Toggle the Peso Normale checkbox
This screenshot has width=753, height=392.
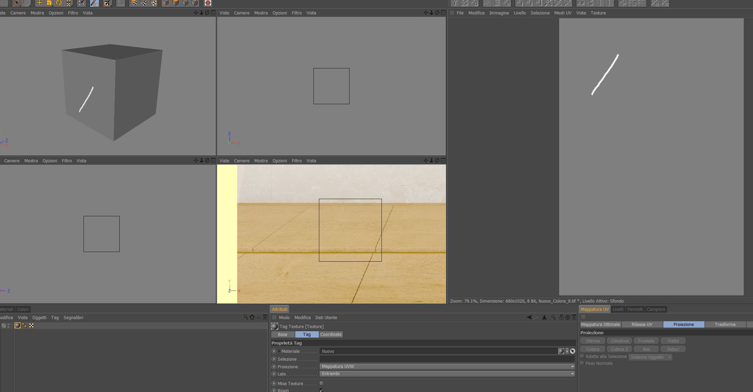tap(582, 363)
